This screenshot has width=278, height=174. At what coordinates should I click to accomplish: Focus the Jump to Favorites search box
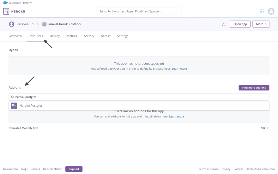click(139, 11)
